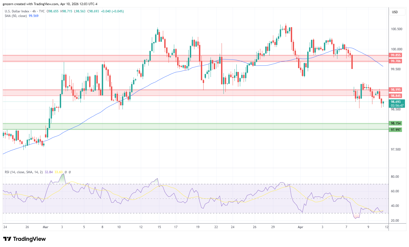Click the change value +0.040 (+0.04%)

point(112,11)
